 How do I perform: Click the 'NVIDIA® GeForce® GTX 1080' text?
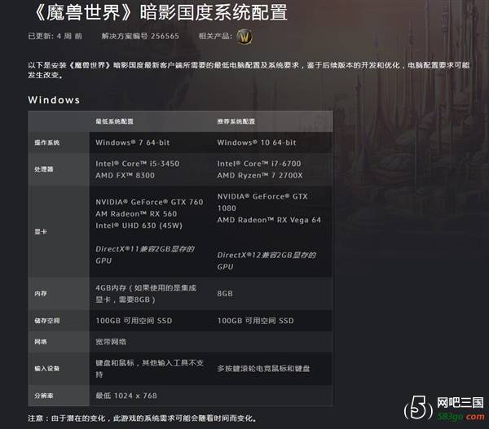point(262,202)
